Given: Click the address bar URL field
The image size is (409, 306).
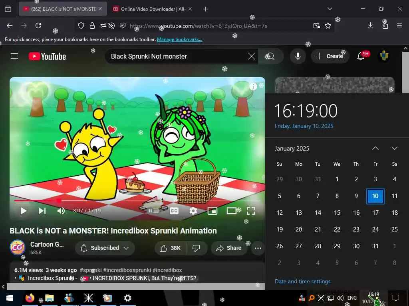Looking at the screenshot, I should (x=198, y=26).
